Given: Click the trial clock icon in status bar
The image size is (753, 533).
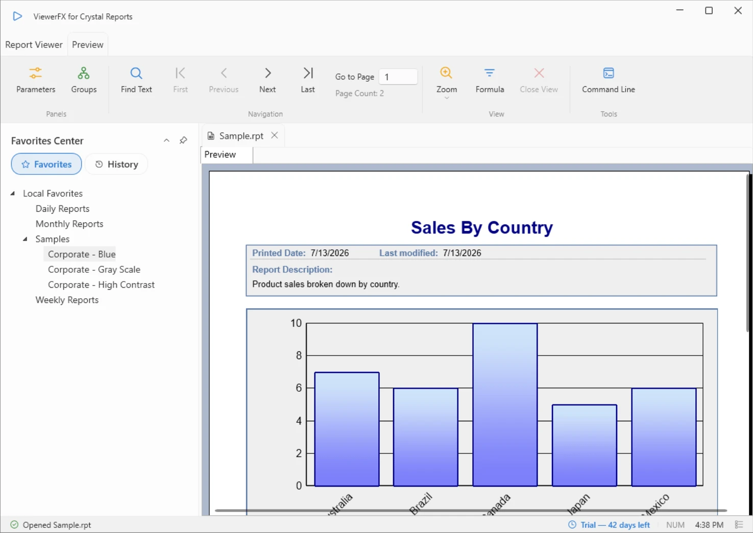Looking at the screenshot, I should click(x=572, y=525).
